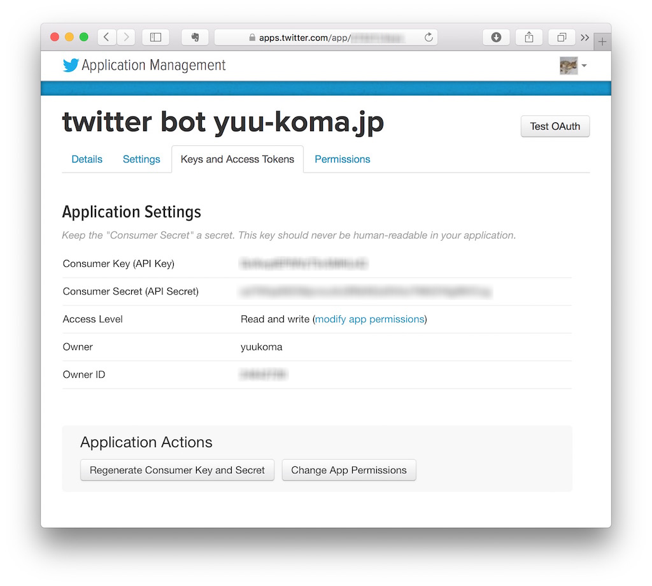This screenshot has width=652, height=586.
Task: Open the Share menu in Safari
Action: [528, 37]
